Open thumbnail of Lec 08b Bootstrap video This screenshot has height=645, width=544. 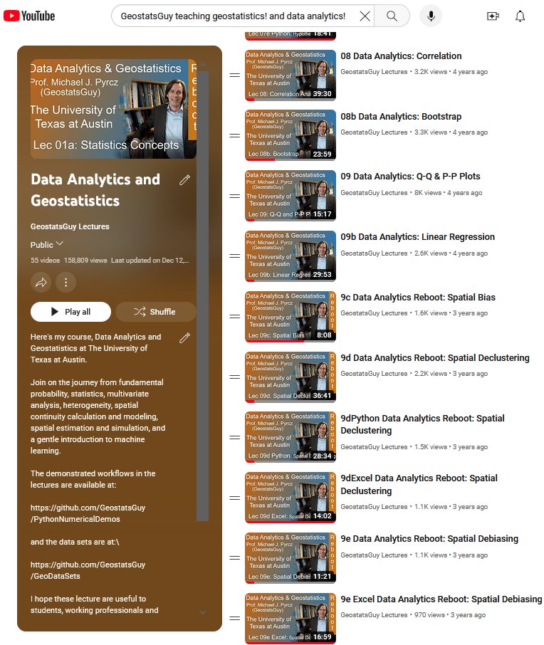291,135
